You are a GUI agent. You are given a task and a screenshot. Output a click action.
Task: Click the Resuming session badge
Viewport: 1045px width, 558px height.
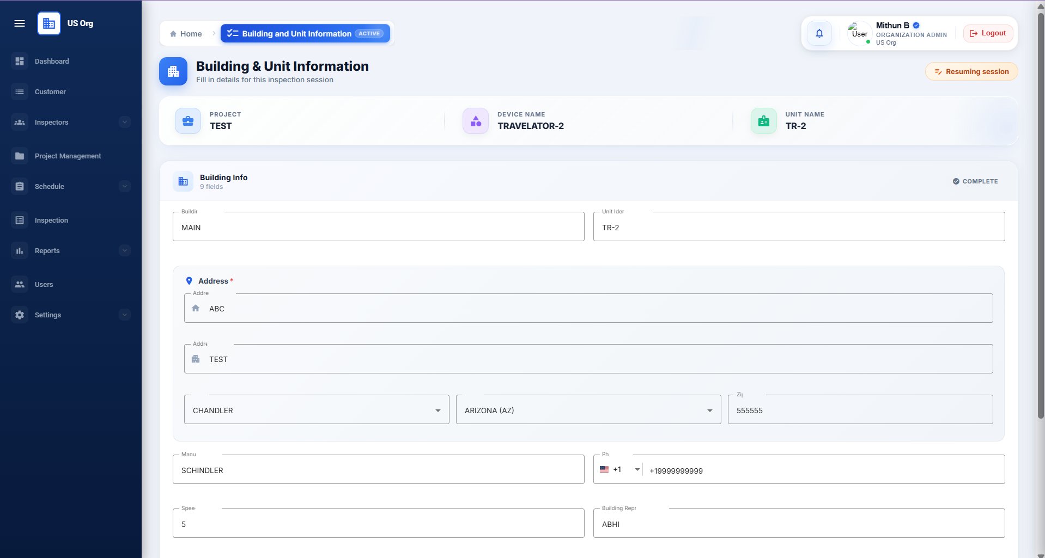pyautogui.click(x=971, y=71)
